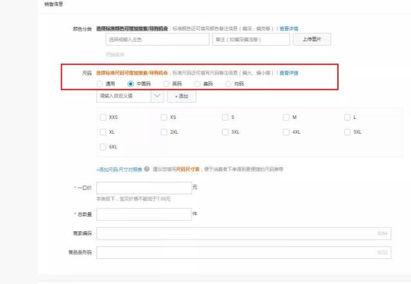This screenshot has height=284, width=411.
Task: Check the L size checkbox
Action: [x=347, y=117]
